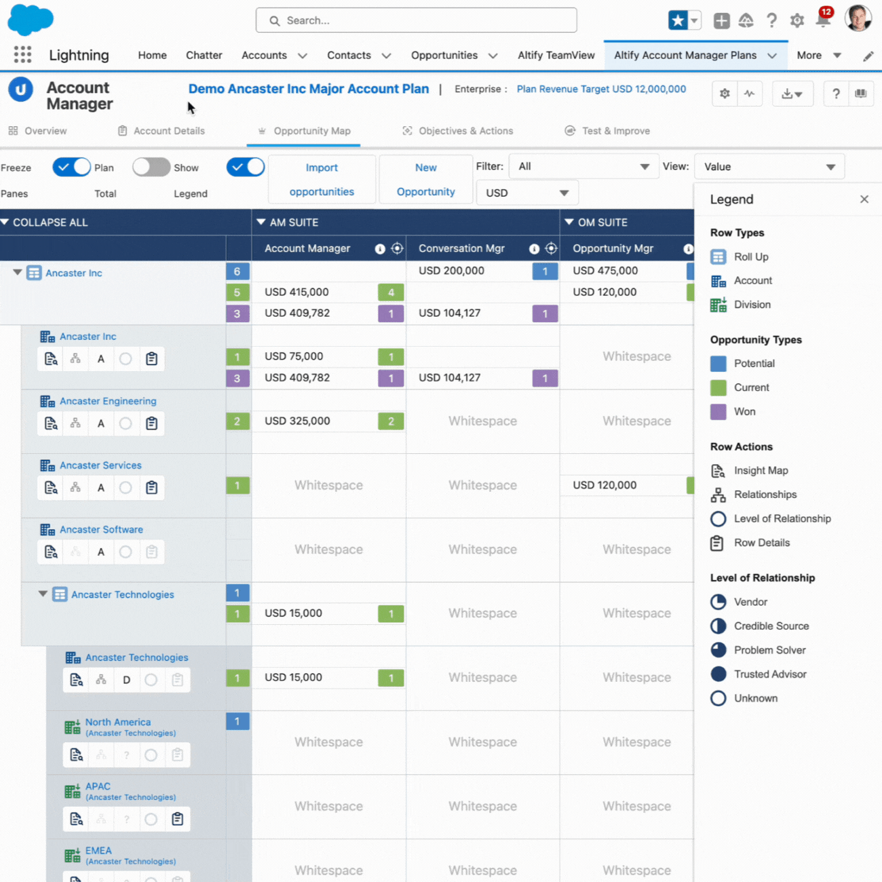Open Plan Revenue Target USD 12,000,000 link
This screenshot has height=882, width=882.
tap(601, 89)
